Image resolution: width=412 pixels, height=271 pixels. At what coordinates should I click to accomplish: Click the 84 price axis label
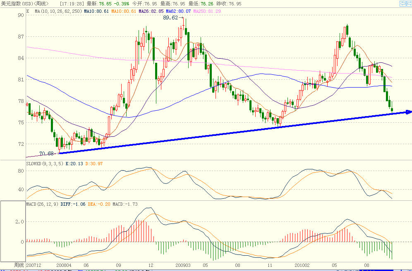click(x=21, y=58)
